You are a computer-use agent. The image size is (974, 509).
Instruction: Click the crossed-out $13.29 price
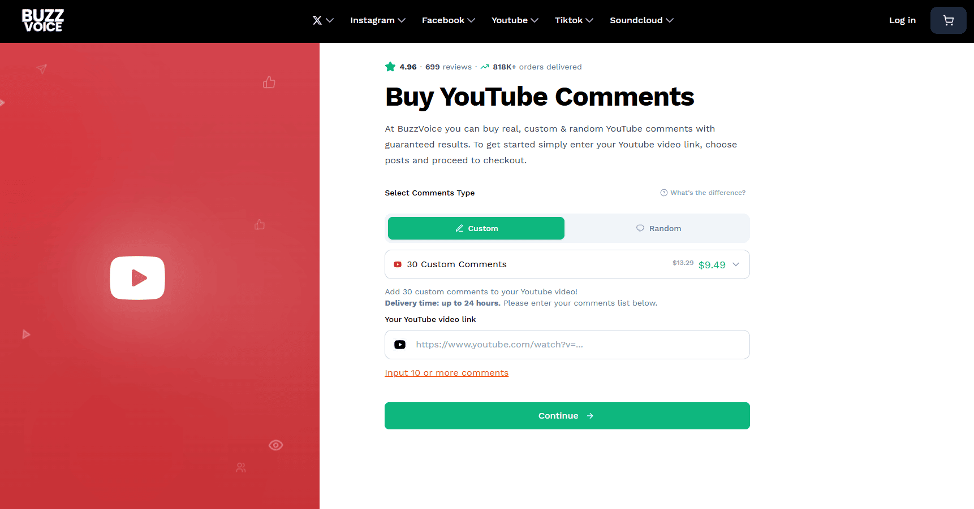point(683,263)
